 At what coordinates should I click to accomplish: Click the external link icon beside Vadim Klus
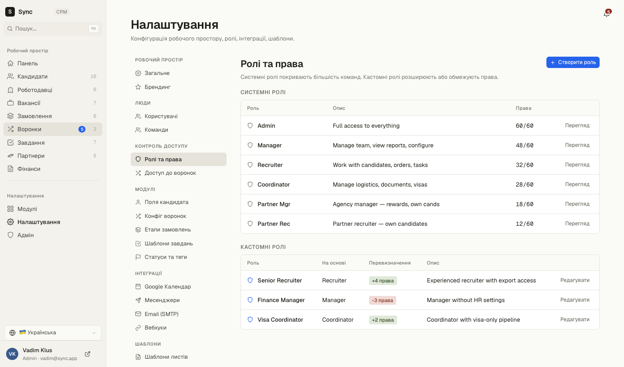[88, 354]
